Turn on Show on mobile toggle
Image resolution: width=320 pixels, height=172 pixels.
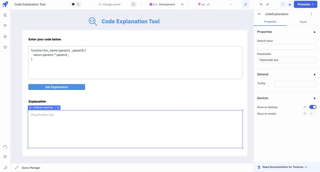[312, 114]
